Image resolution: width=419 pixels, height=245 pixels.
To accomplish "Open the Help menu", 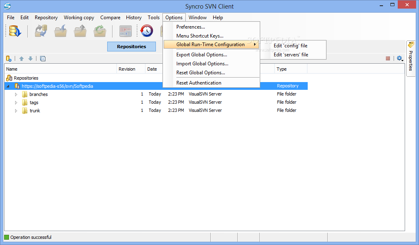I will point(218,17).
